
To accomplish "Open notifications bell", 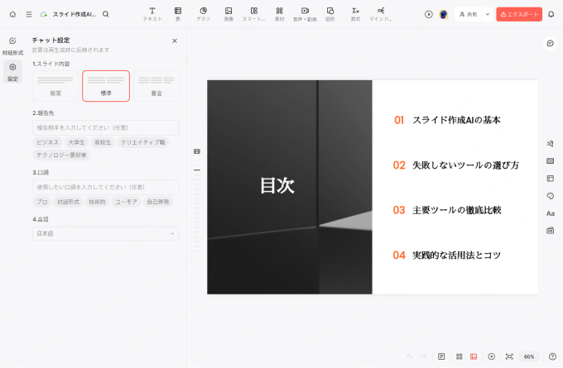I will [x=551, y=14].
